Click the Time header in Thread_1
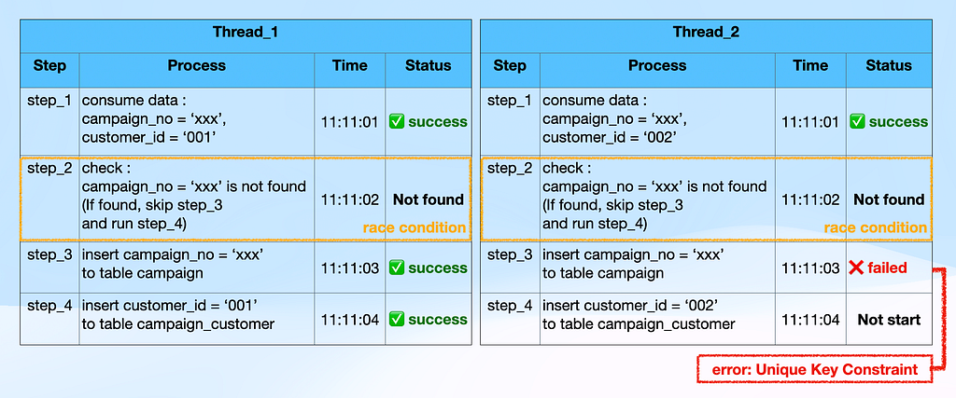The width and height of the screenshot is (956, 398). tap(350, 66)
